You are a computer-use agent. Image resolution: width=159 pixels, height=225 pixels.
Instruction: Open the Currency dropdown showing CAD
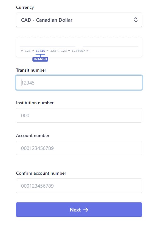[x=79, y=20]
